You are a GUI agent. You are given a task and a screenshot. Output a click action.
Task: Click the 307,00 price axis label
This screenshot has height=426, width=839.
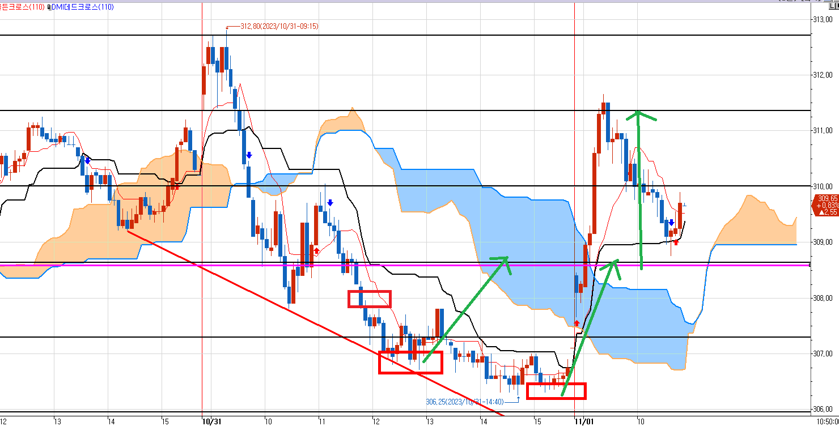point(822,354)
